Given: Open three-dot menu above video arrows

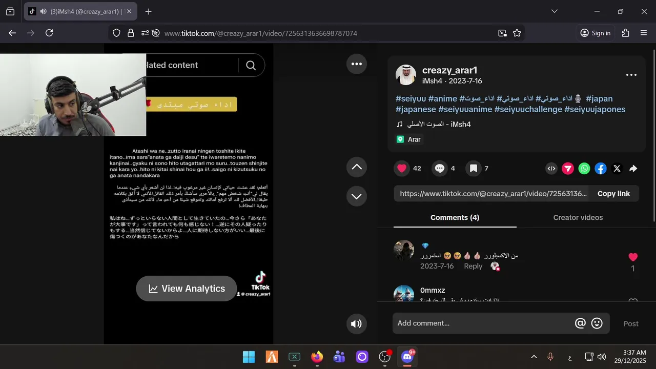Looking at the screenshot, I should 357,64.
